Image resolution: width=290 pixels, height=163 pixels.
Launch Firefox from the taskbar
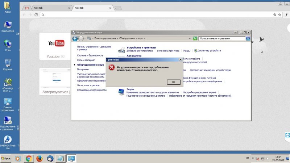tap(39, 158)
